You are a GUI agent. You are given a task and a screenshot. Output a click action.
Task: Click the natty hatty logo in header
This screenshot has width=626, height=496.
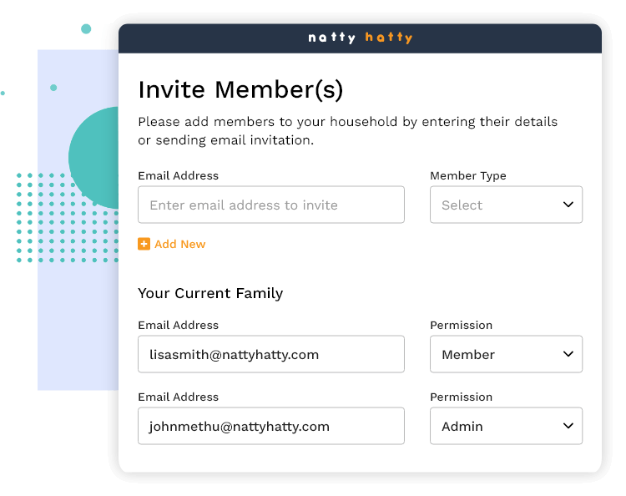click(x=360, y=38)
